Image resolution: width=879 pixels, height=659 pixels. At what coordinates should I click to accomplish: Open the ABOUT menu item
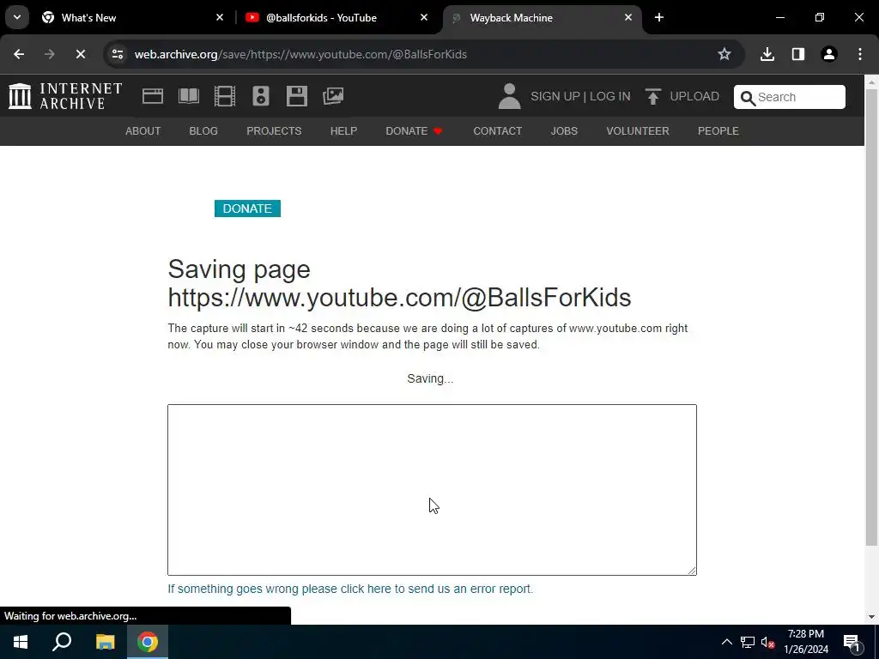tap(143, 131)
